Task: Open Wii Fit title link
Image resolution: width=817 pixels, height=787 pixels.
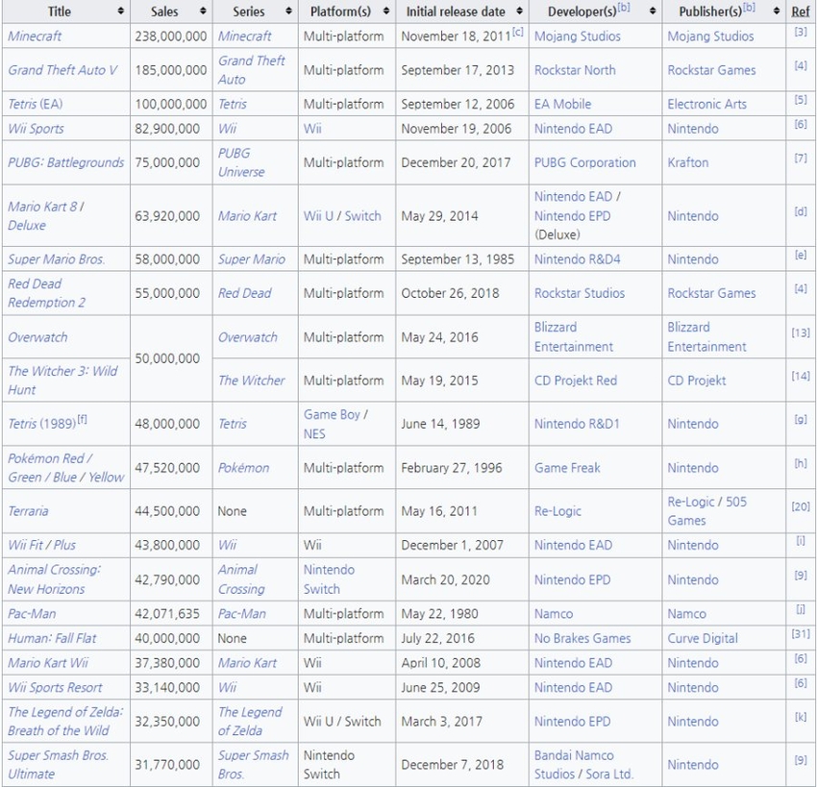Action: coord(25,545)
